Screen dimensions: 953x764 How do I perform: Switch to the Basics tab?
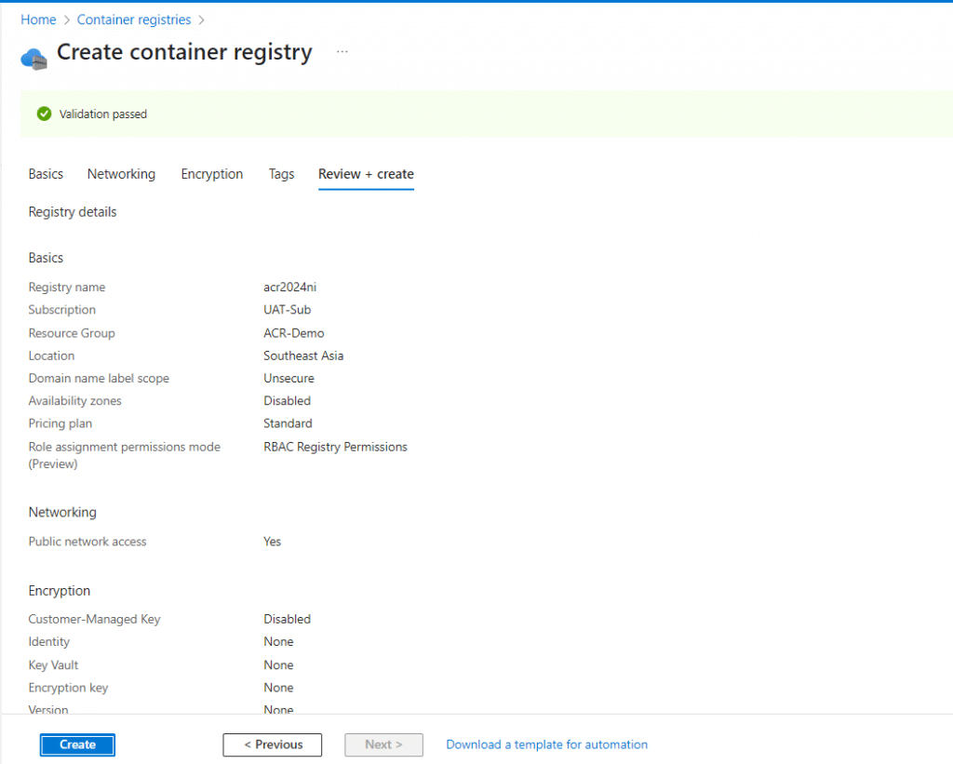(x=46, y=174)
